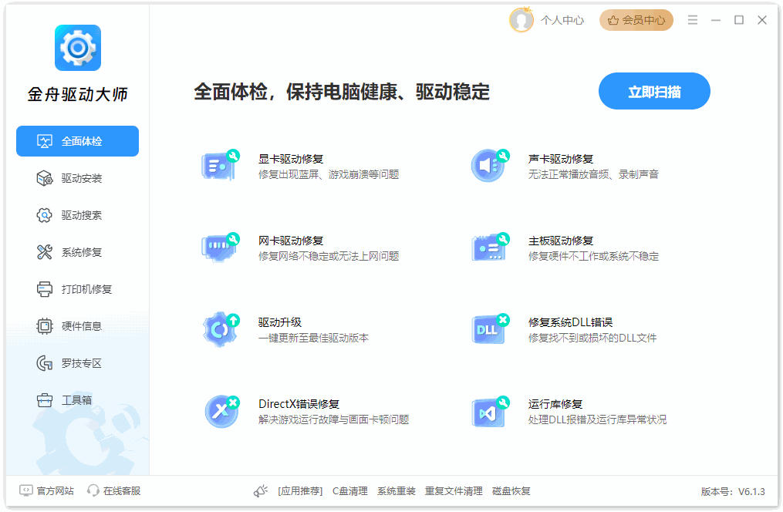Click the megaphone announcement icon
Image resolution: width=783 pixels, height=512 pixels.
[x=260, y=491]
